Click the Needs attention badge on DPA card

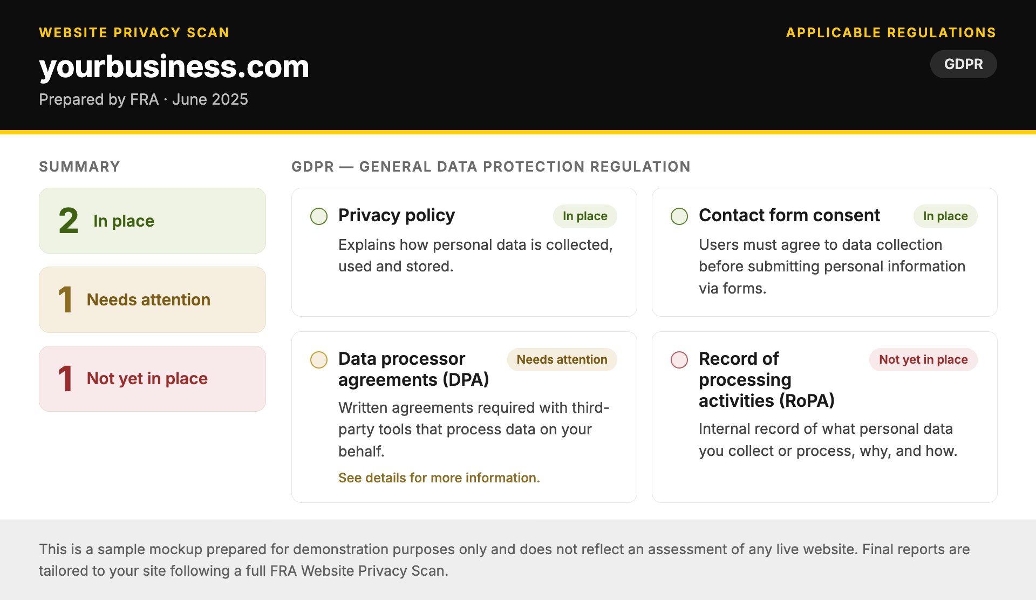(562, 359)
